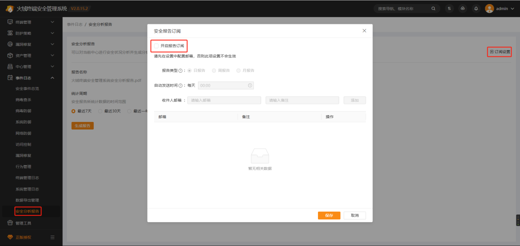The image size is (520, 246).
Task: Expand top-level 漏洞修复 menu chevron
Action: tap(52, 44)
